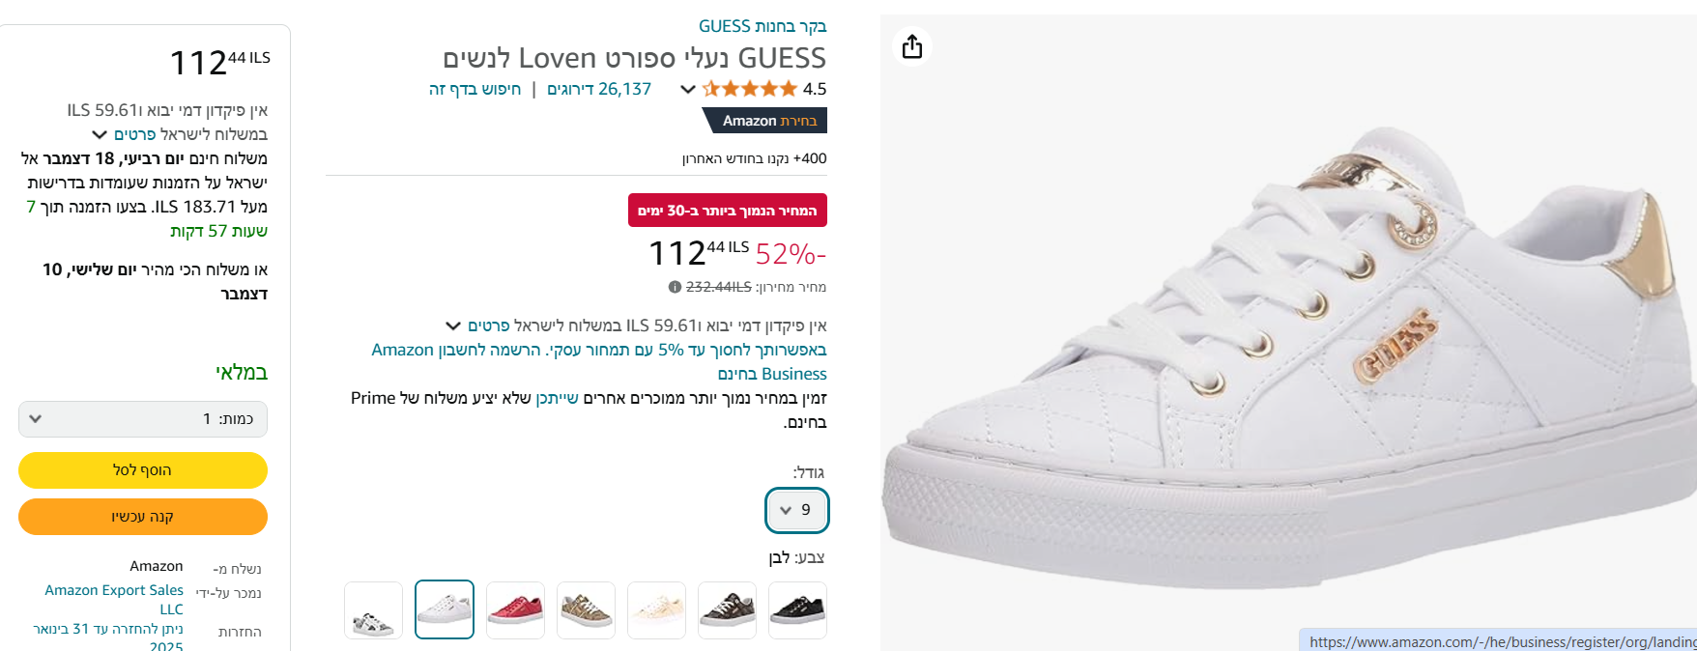Open the quantity dropdown in the buy box

pos(143,419)
